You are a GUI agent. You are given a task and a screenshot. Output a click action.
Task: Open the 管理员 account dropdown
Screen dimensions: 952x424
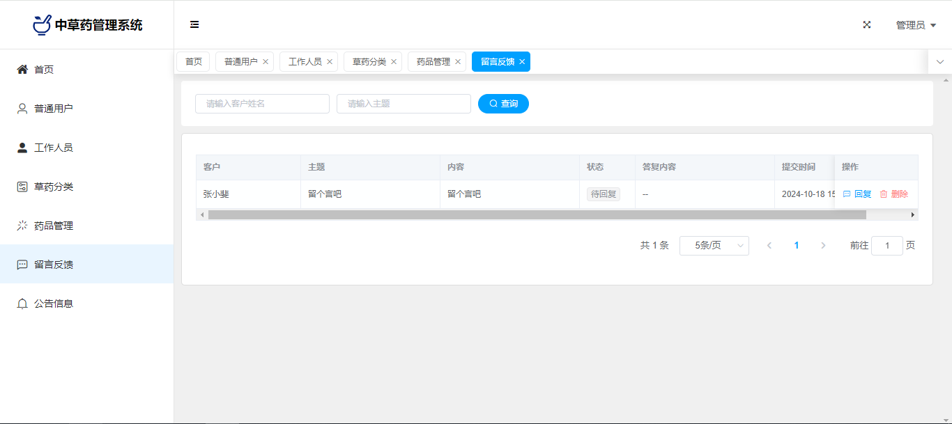pos(915,25)
